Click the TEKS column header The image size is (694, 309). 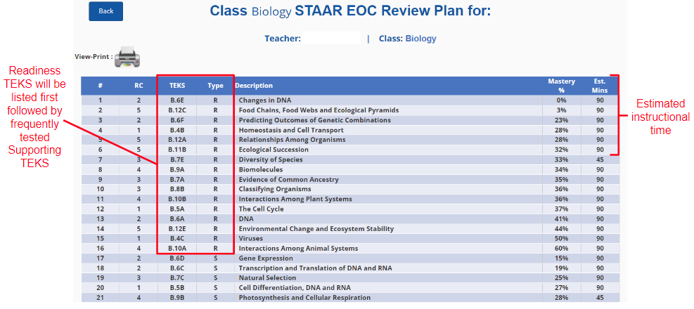pyautogui.click(x=177, y=86)
